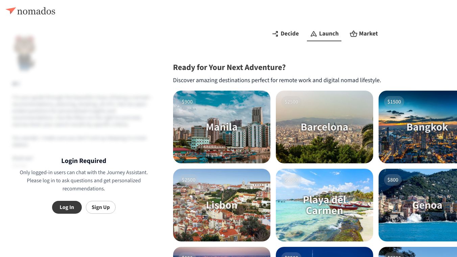This screenshot has height=257, width=457.
Task: Click the blurred assistant avatar image
Action: click(24, 52)
